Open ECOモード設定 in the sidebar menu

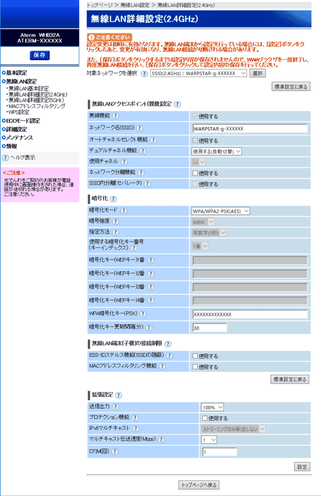[22, 121]
